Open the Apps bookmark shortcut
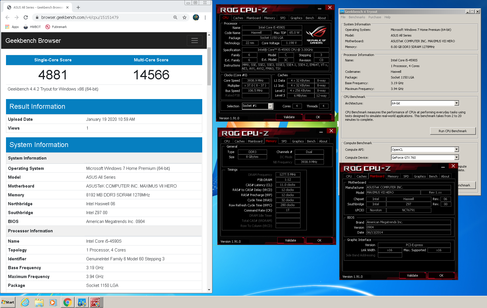 click(x=12, y=27)
